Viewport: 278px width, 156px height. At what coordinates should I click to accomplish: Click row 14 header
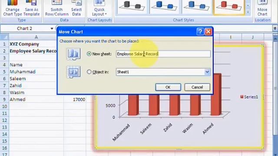(4, 134)
